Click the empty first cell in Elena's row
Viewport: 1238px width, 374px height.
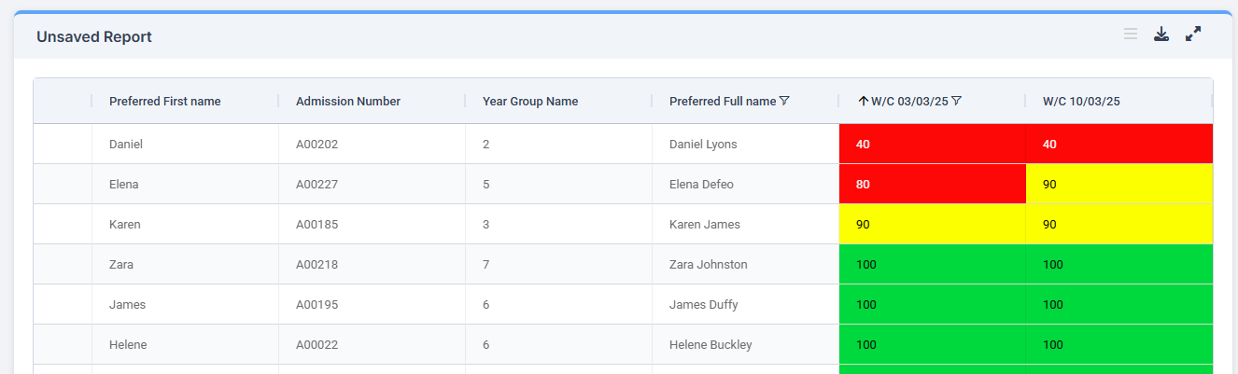point(63,185)
